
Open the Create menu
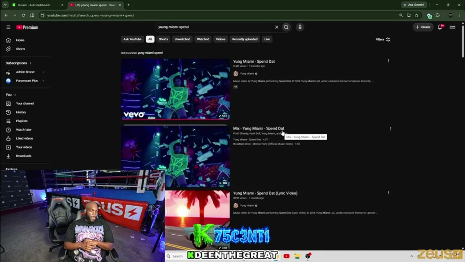[x=423, y=27]
